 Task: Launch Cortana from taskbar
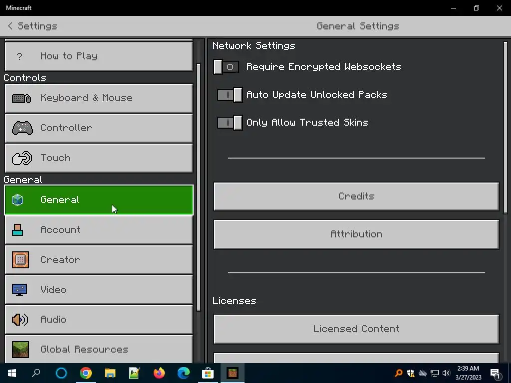(x=61, y=373)
